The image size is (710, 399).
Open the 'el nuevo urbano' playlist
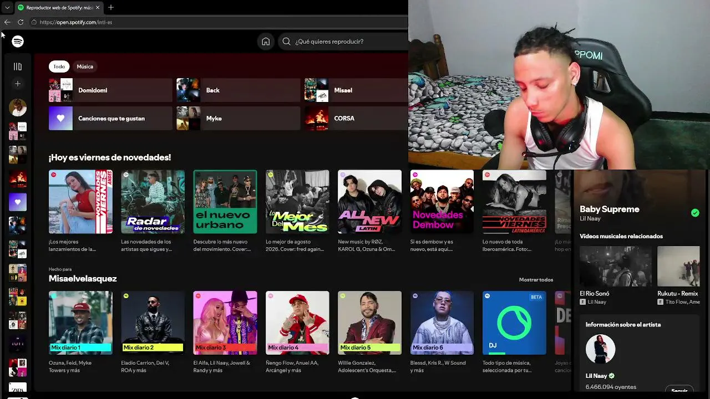click(225, 202)
